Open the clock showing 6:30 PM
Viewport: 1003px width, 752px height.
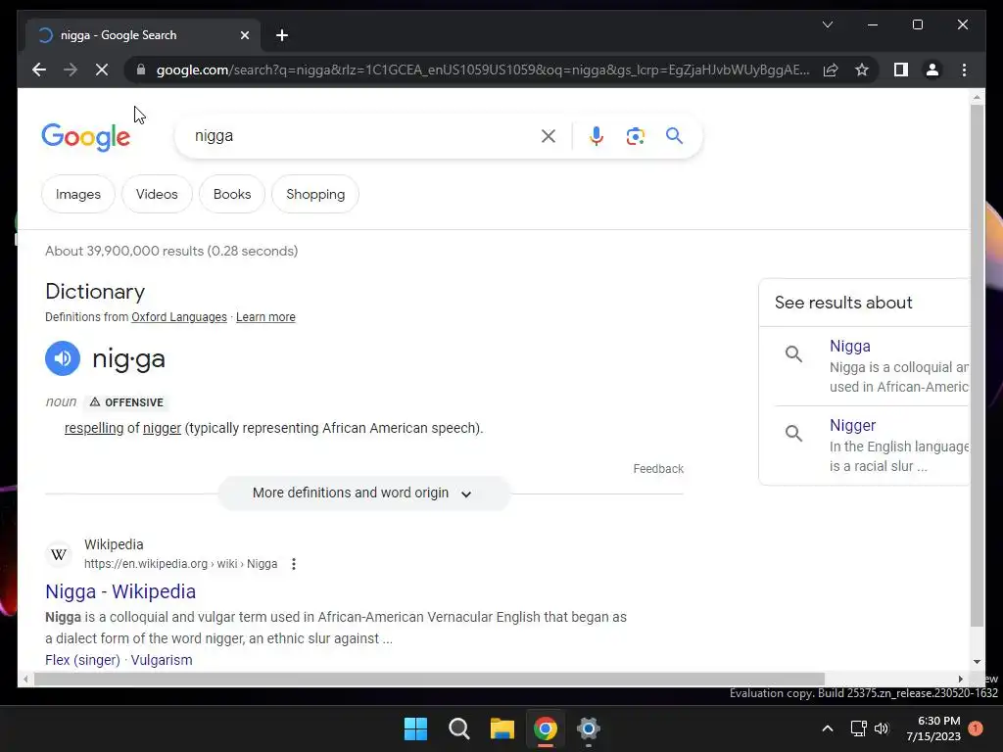point(933,728)
